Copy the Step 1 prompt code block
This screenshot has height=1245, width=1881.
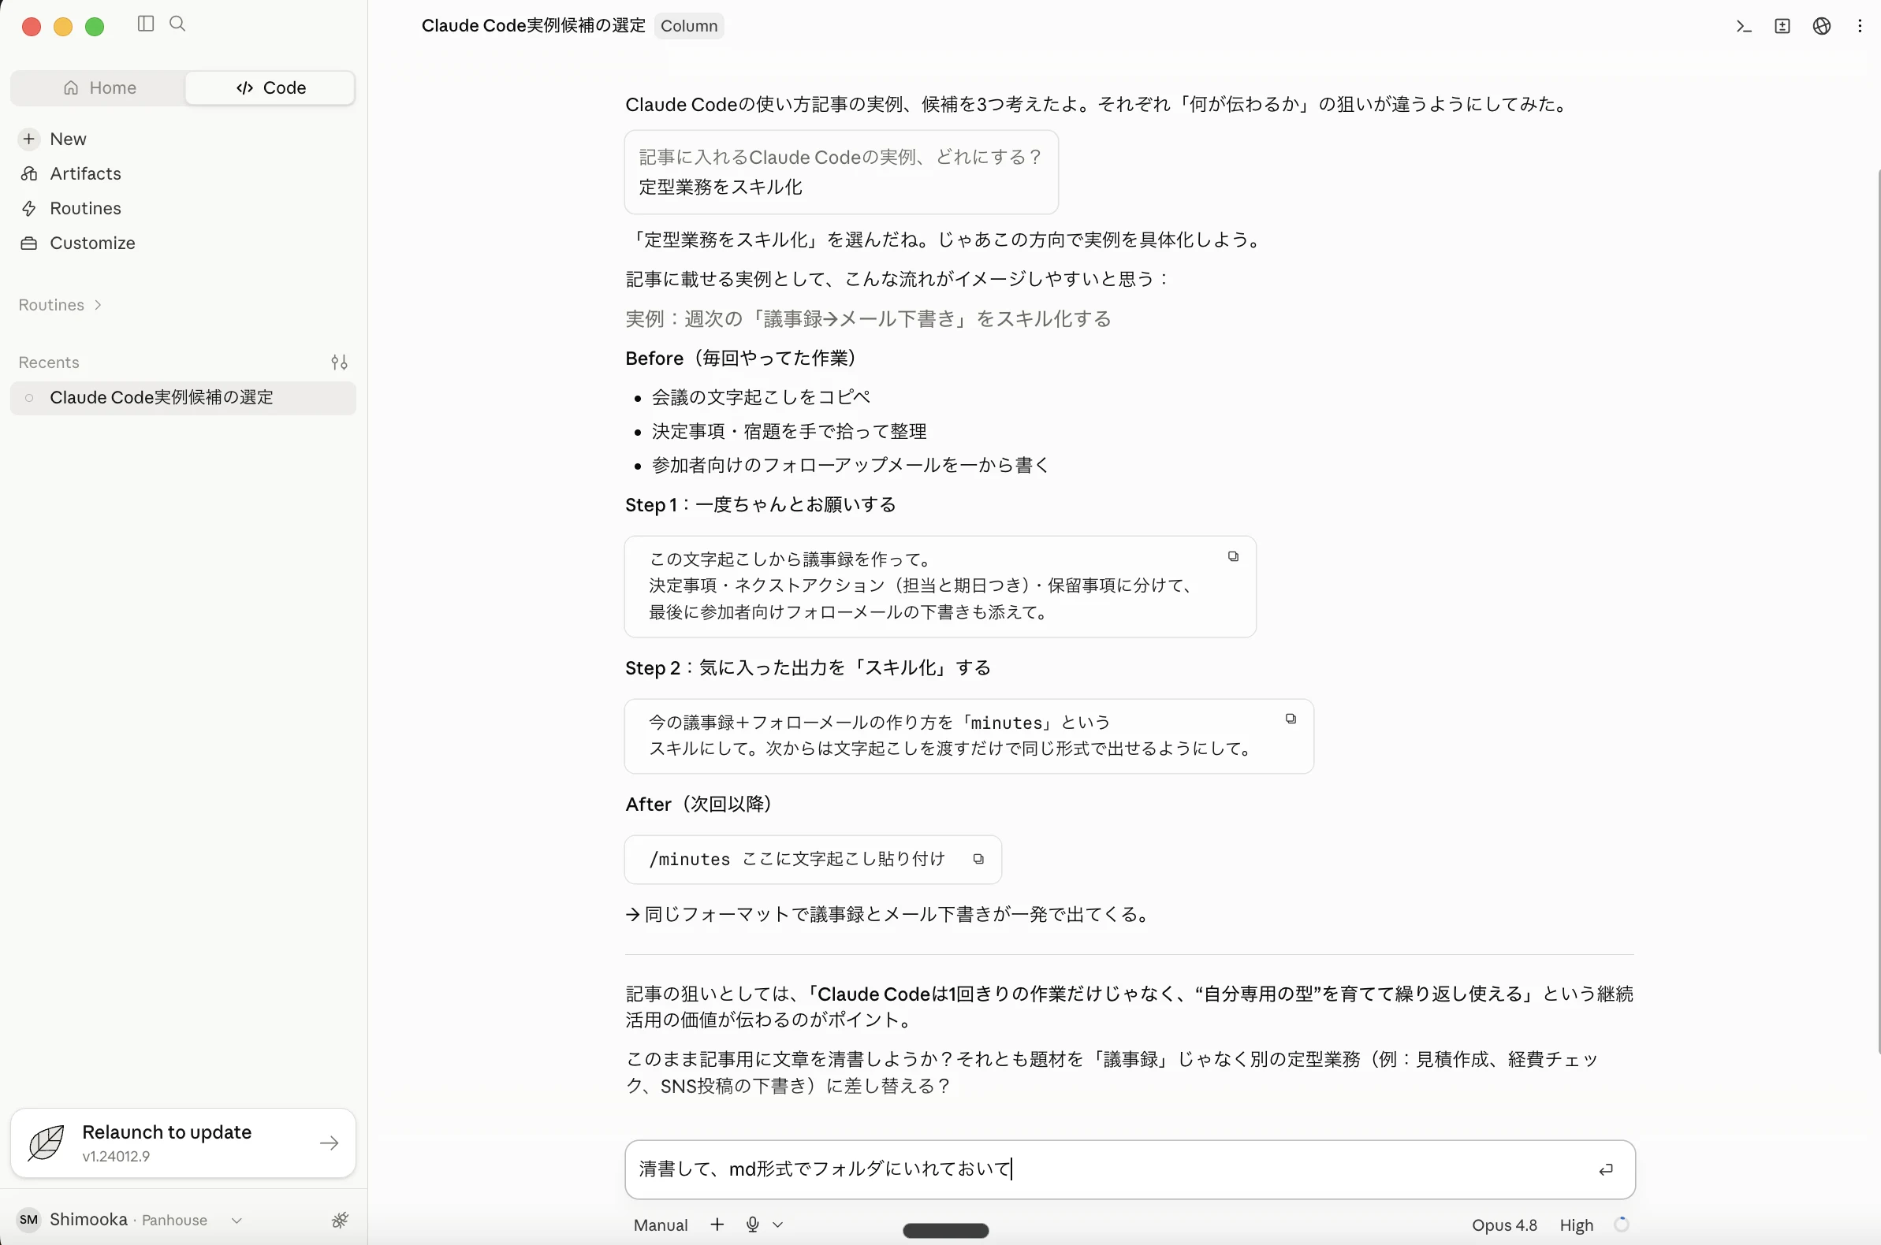pos(1233,556)
